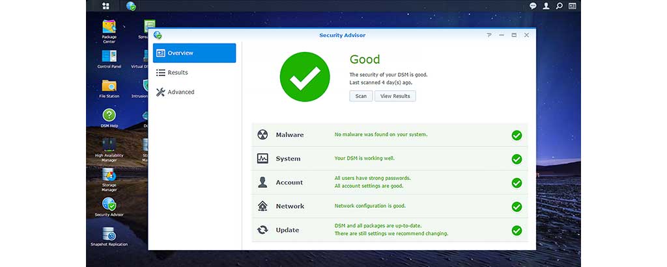Click the System row label

(x=288, y=159)
